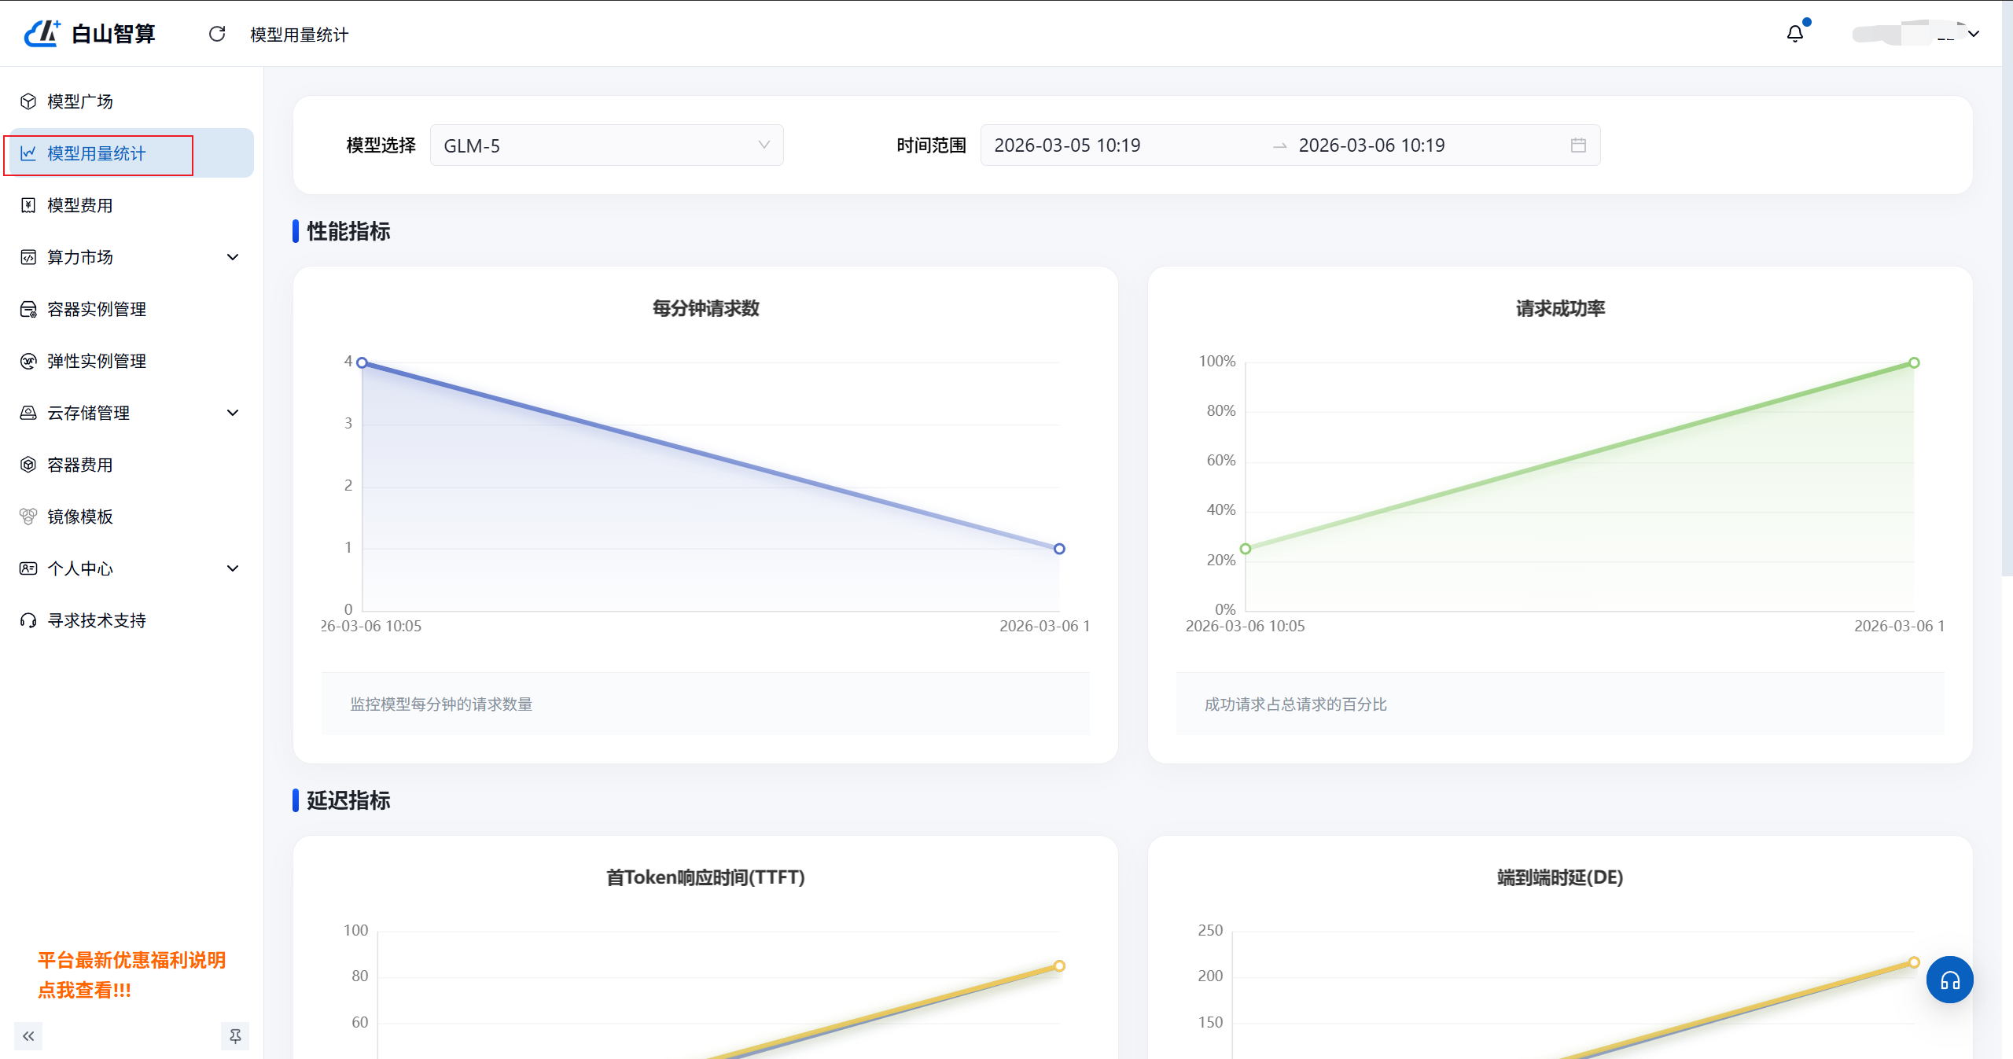Click the 个人中心 ID card icon

pos(28,568)
